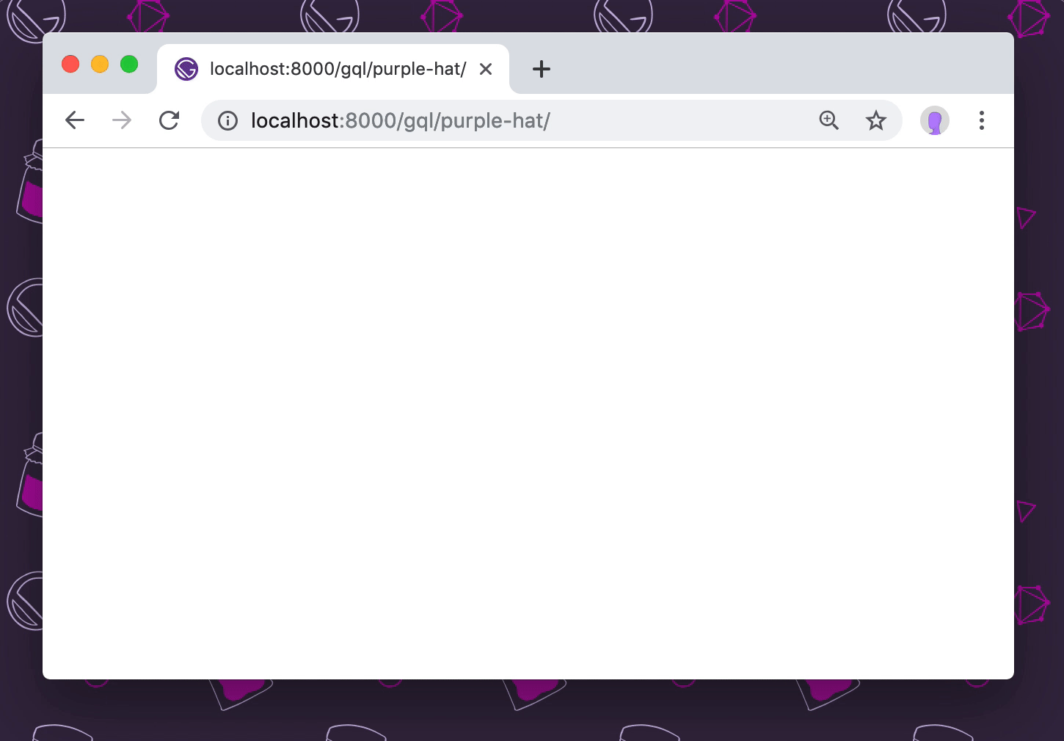
Task: Open the three-dot browser menu
Action: pyautogui.click(x=981, y=120)
